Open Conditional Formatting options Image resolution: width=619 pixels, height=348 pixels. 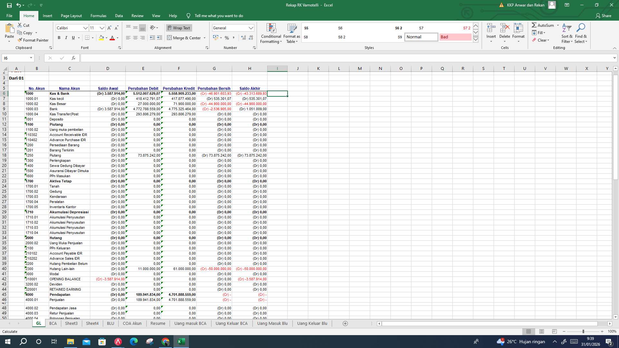(271, 33)
